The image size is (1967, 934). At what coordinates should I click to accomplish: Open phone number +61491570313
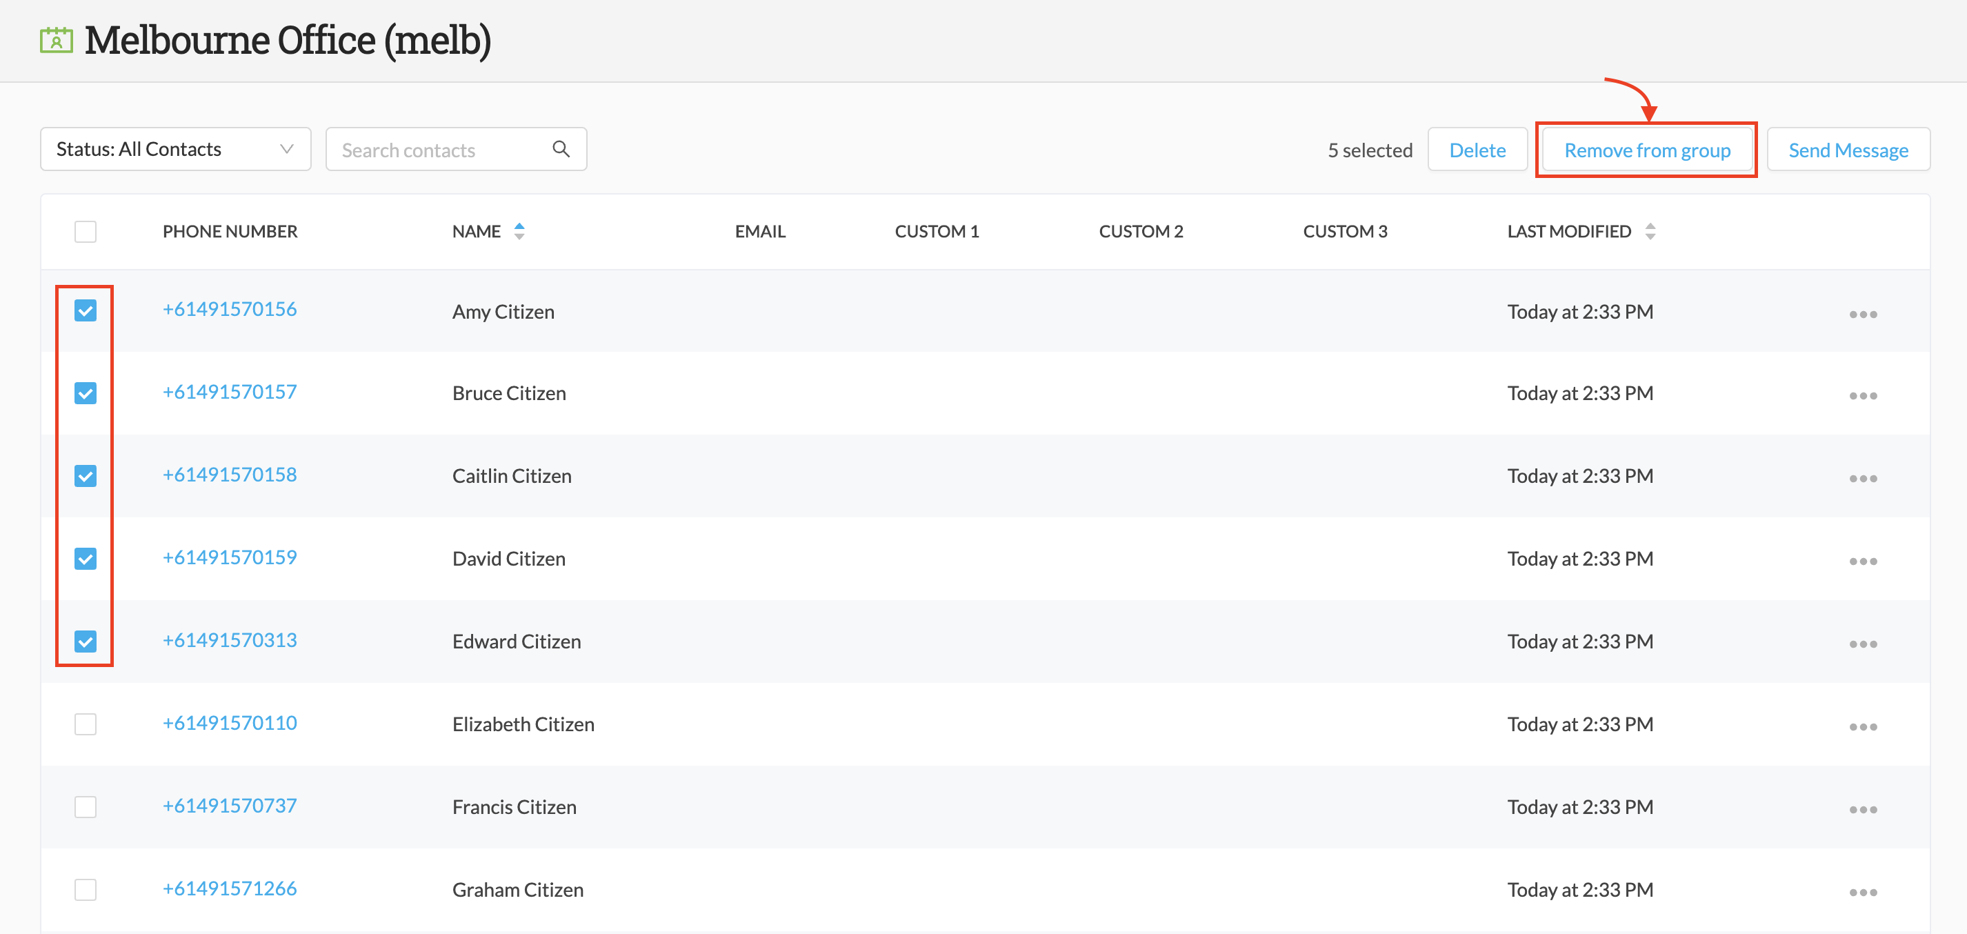(230, 640)
